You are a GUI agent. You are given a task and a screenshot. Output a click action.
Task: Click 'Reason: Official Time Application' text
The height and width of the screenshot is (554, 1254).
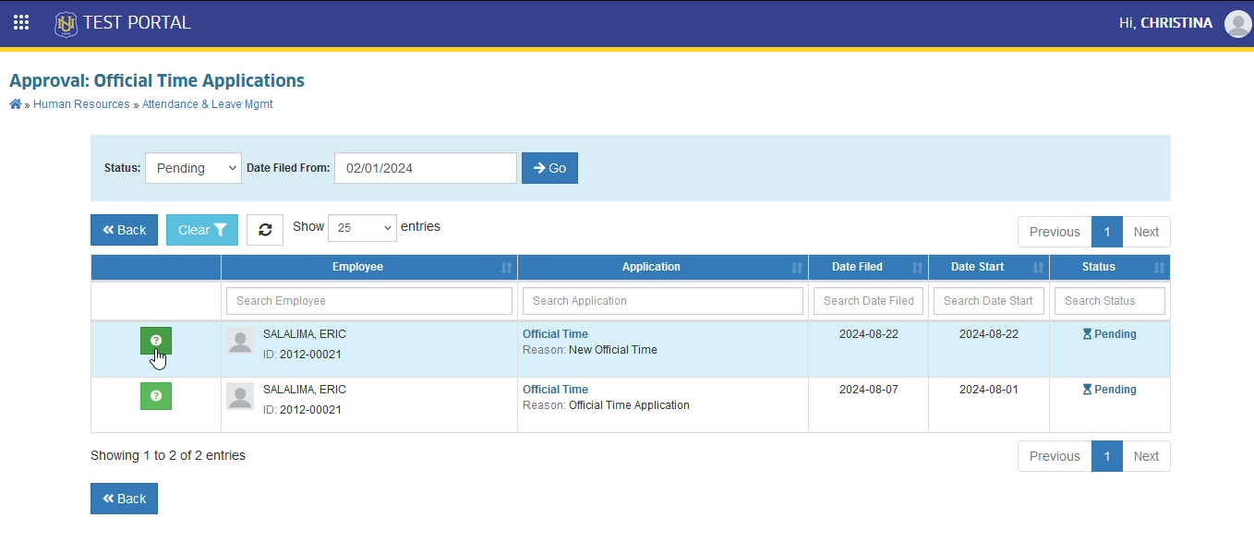point(606,405)
